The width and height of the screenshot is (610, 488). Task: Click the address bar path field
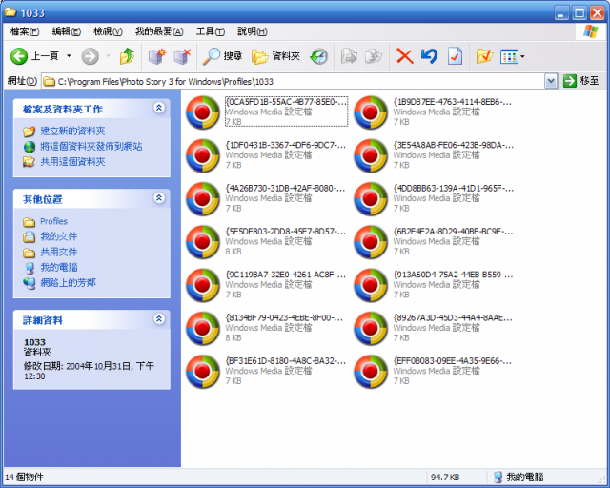(x=293, y=81)
